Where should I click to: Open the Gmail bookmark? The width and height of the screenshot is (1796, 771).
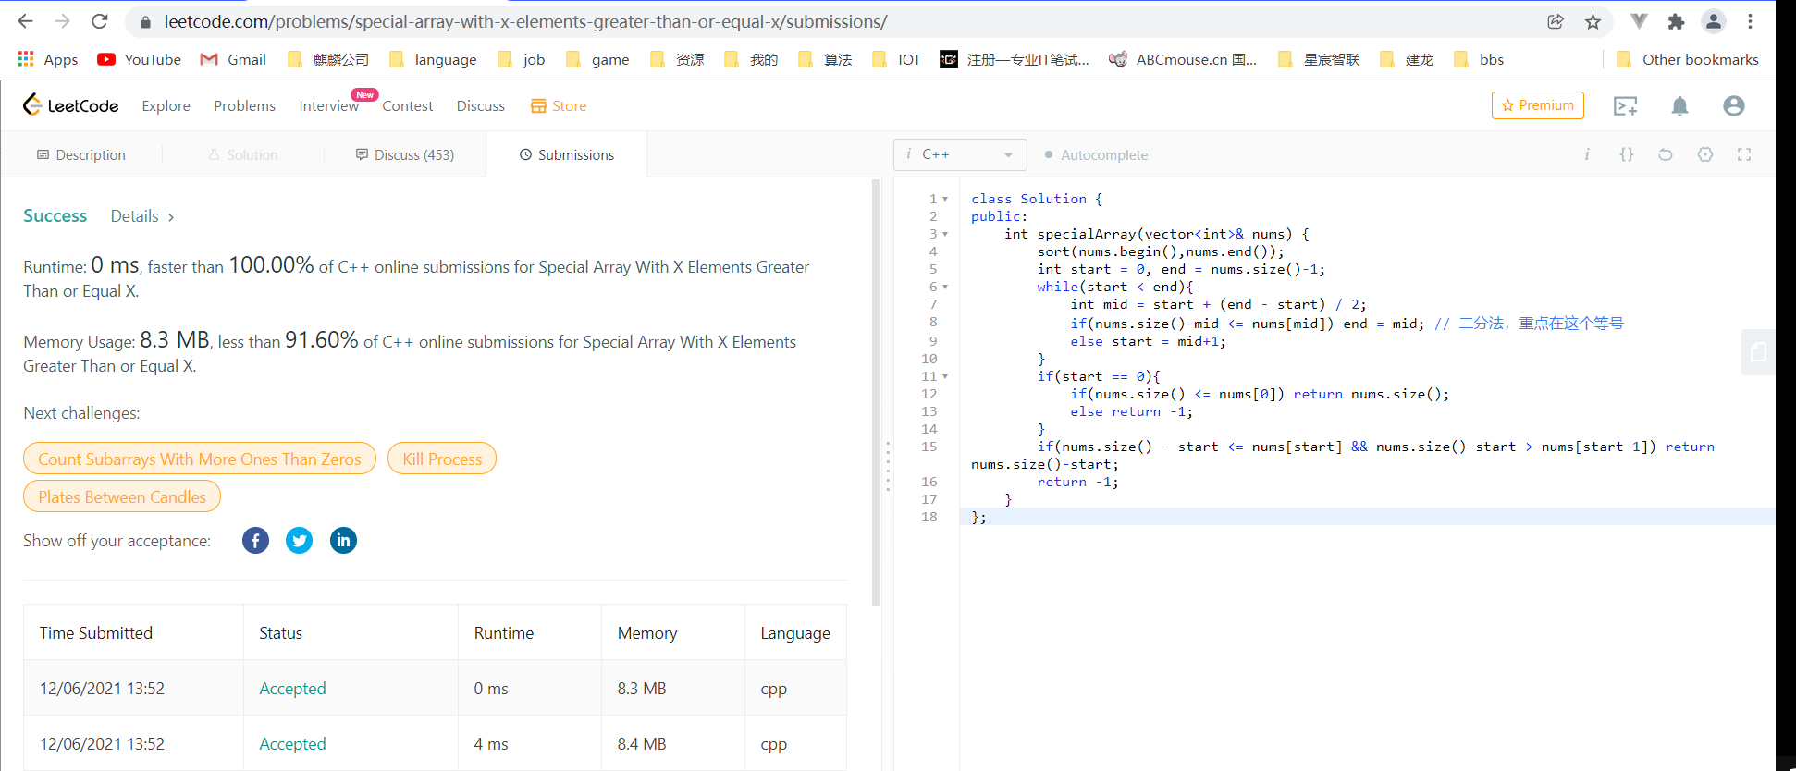[x=233, y=59]
